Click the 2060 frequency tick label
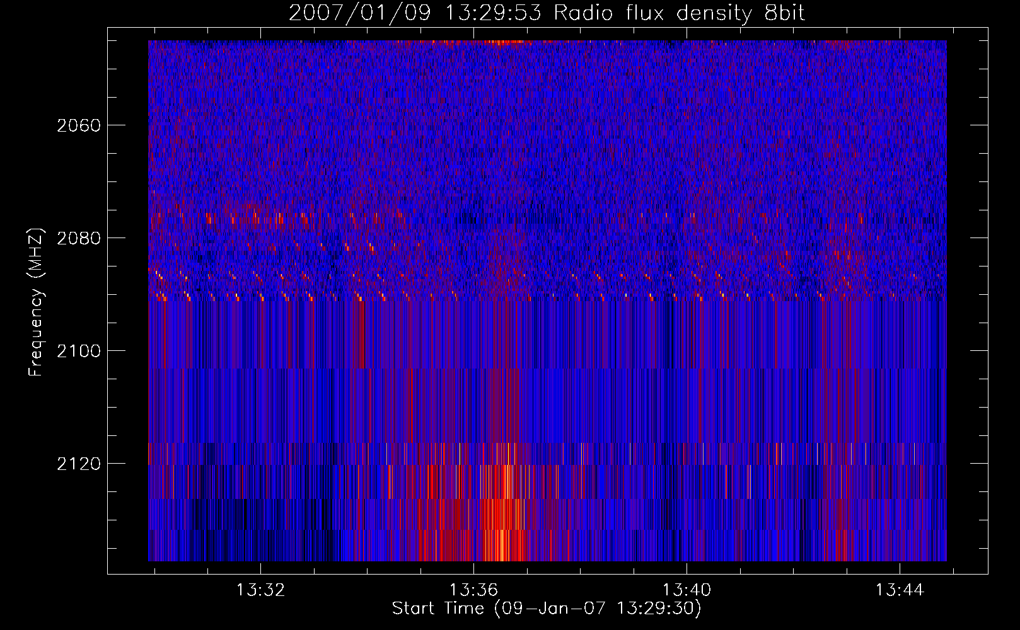1020x630 pixels. pos(79,125)
